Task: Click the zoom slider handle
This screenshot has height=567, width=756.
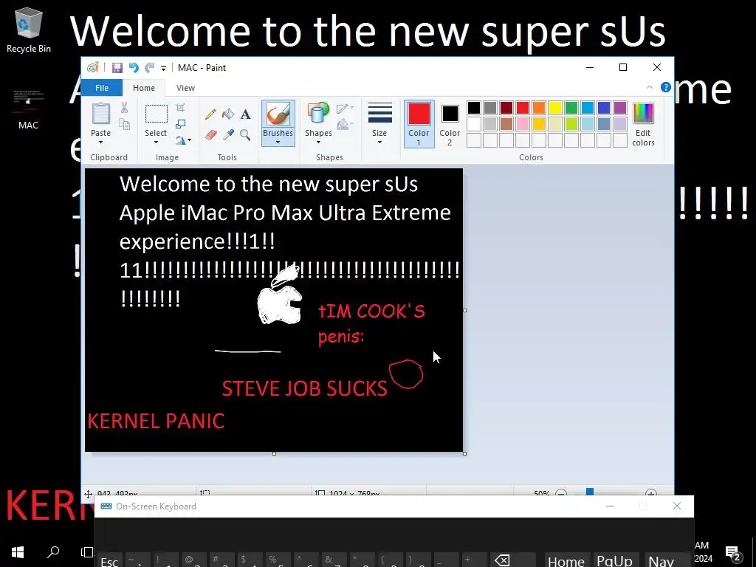Action: tap(590, 492)
